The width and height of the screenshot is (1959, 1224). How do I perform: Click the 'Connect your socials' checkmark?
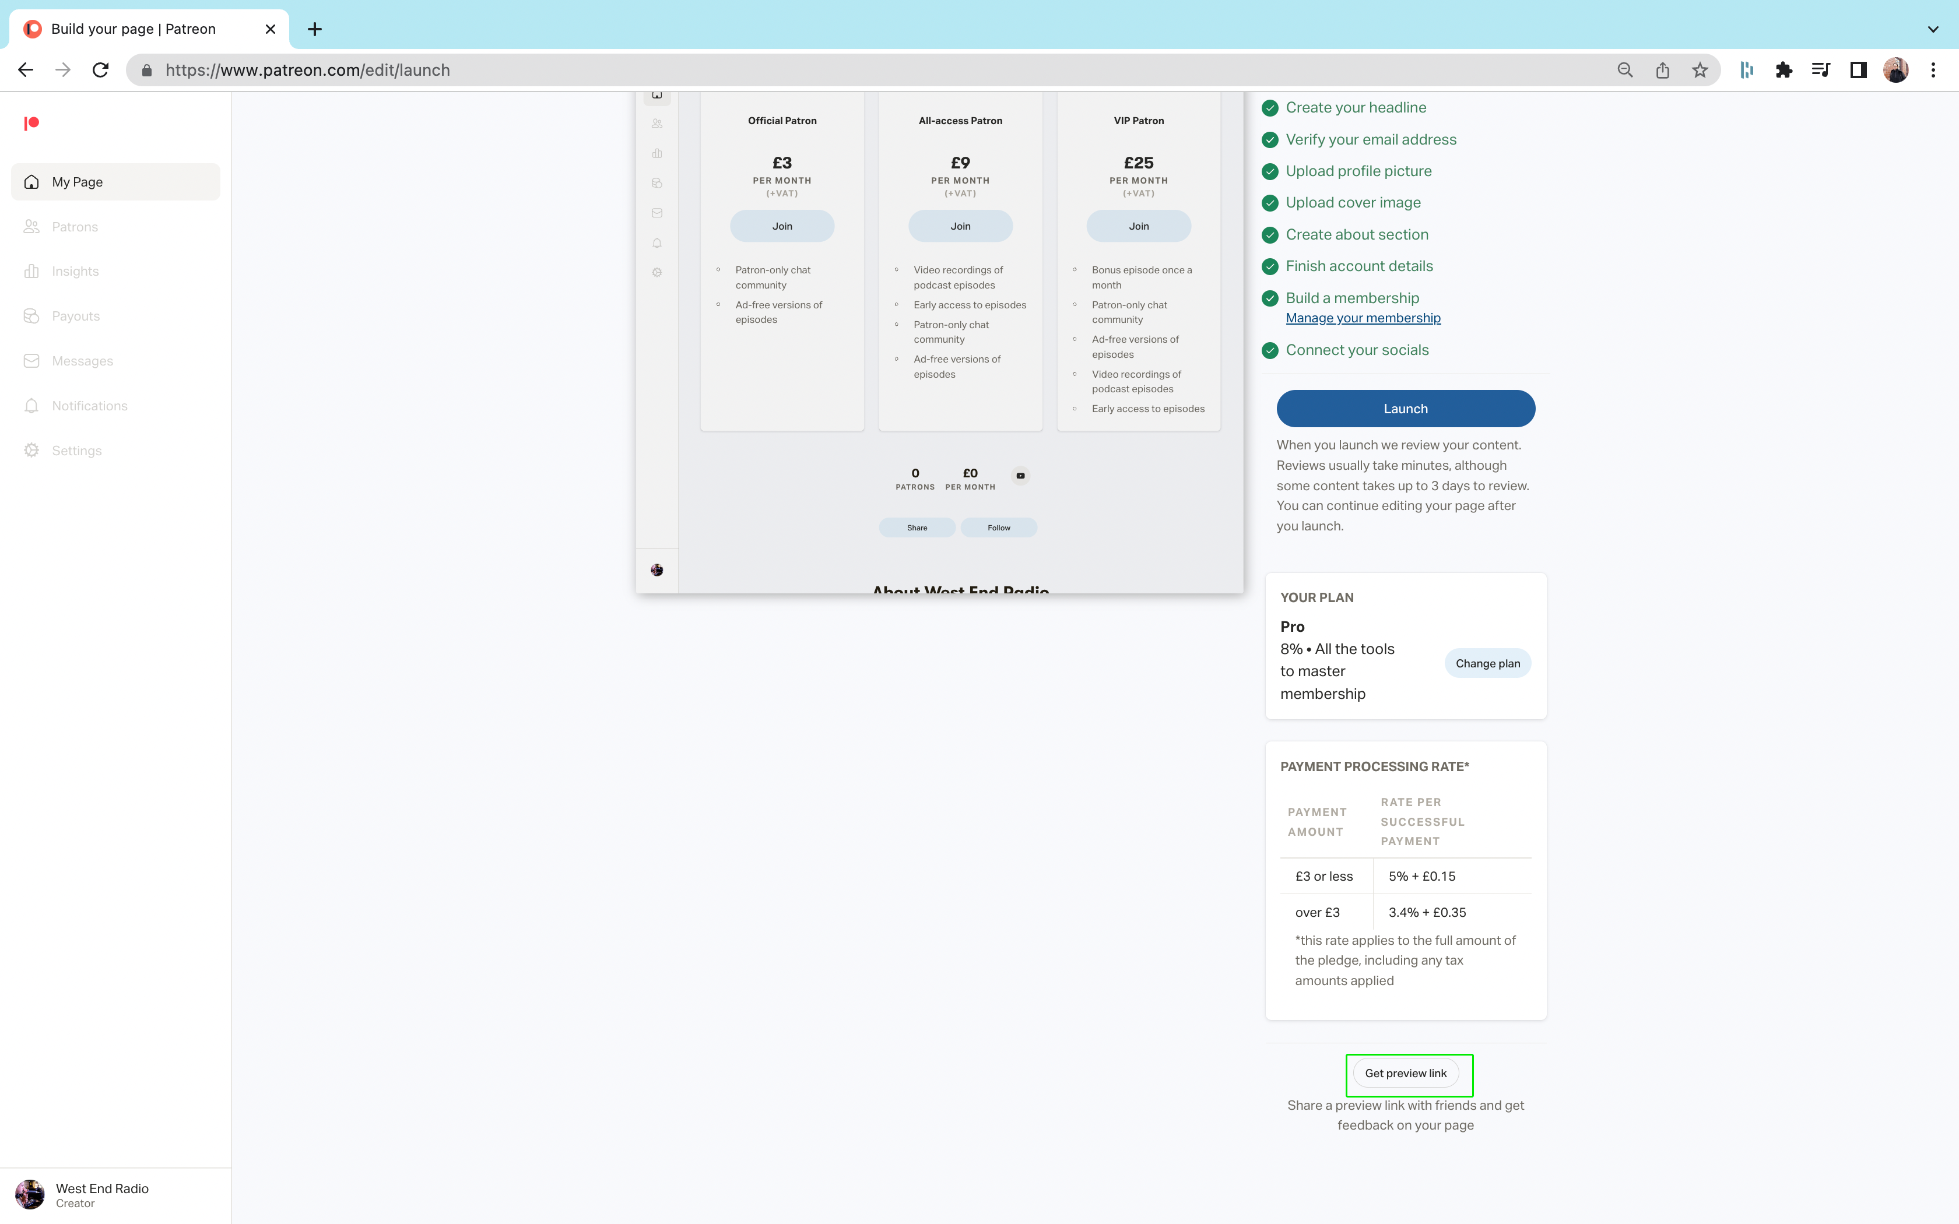[1270, 350]
